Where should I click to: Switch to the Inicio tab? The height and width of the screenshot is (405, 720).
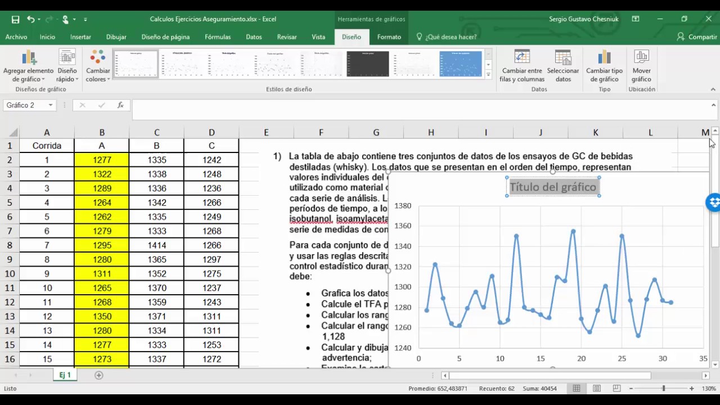pyautogui.click(x=47, y=37)
